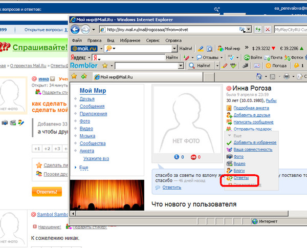Click the Print icon in the IE command bar
The height and width of the screenshot is (248, 307).
point(287,76)
